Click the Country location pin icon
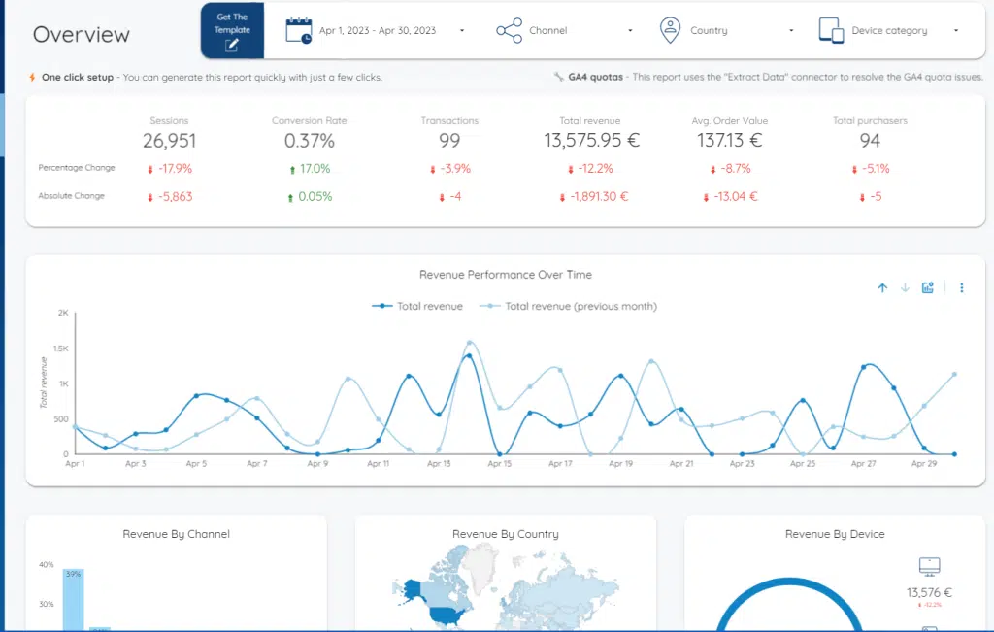This screenshot has height=632, width=994. pyautogui.click(x=670, y=30)
